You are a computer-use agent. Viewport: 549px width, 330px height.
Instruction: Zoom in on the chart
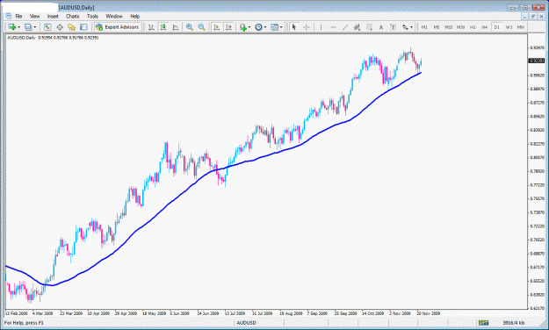tap(190, 27)
